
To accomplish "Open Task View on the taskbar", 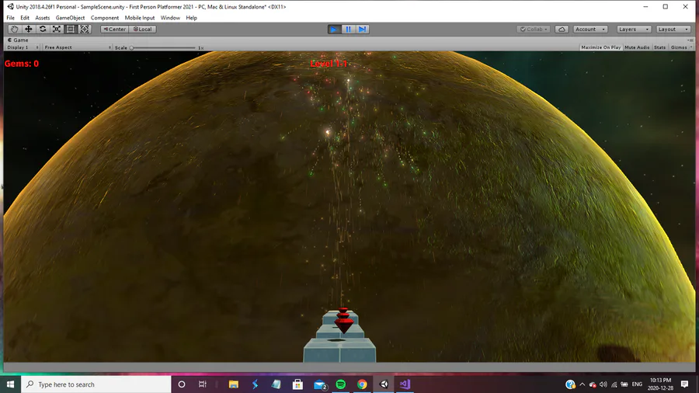I will click(203, 384).
